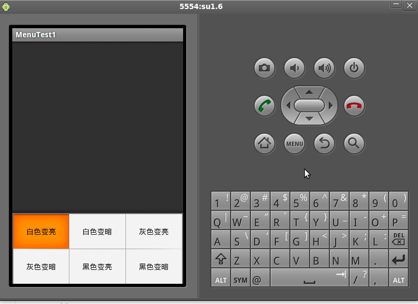Click the 2 @ number key
The height and width of the screenshot is (304, 418).
point(240,201)
